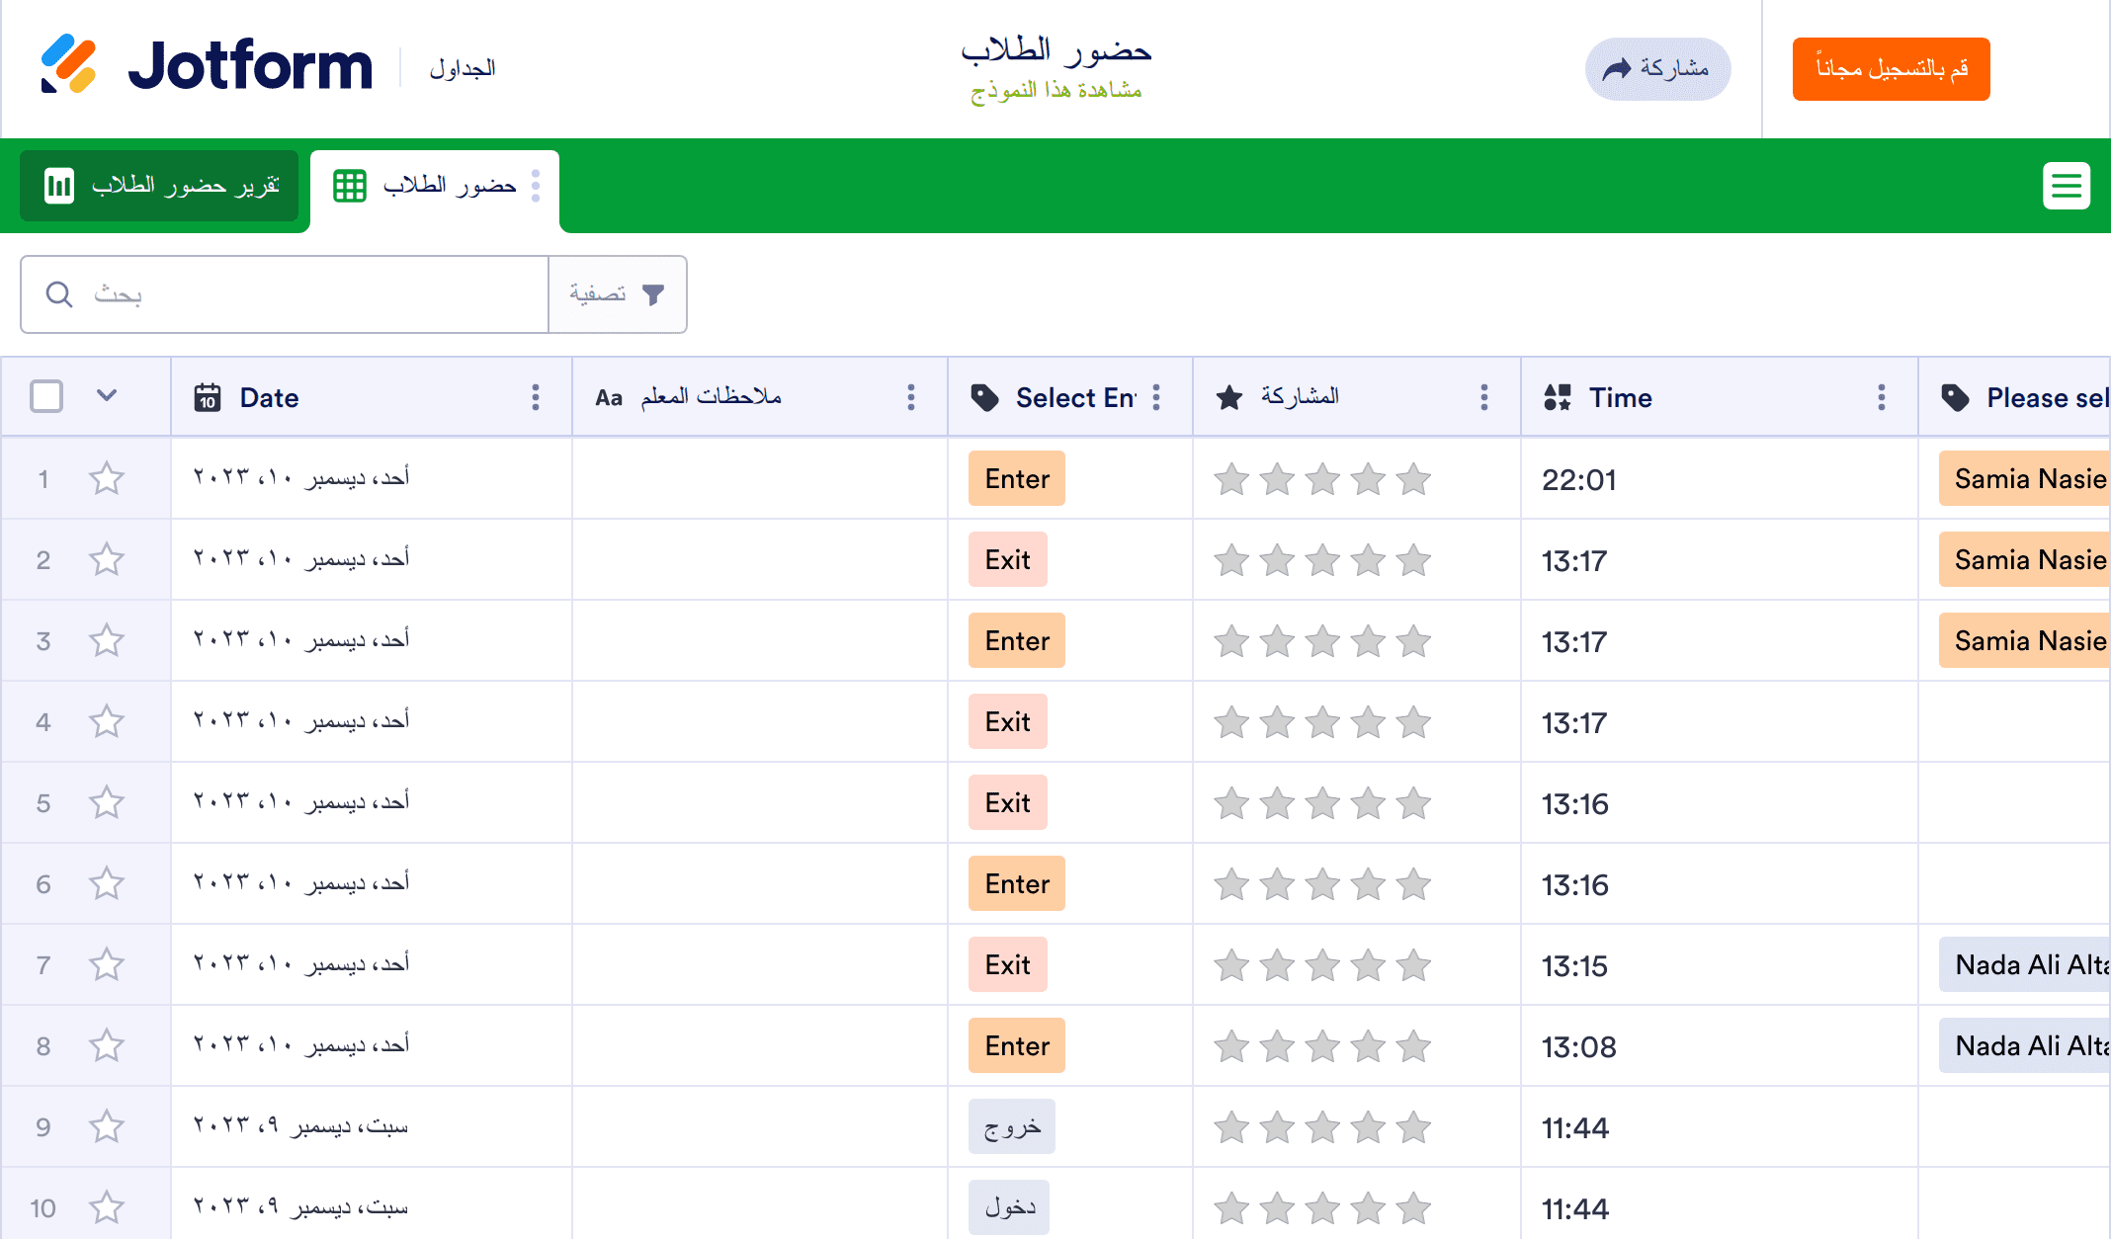The height and width of the screenshot is (1239, 2111).
Task: Star row 7 as favorite
Action: coord(107,964)
